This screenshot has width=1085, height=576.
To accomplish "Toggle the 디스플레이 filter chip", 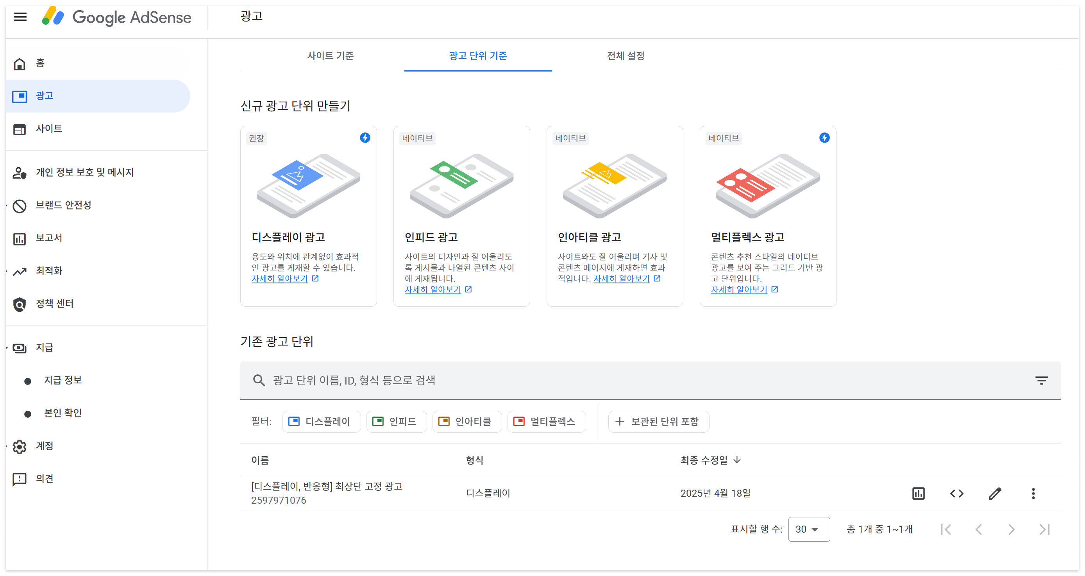I will [322, 421].
